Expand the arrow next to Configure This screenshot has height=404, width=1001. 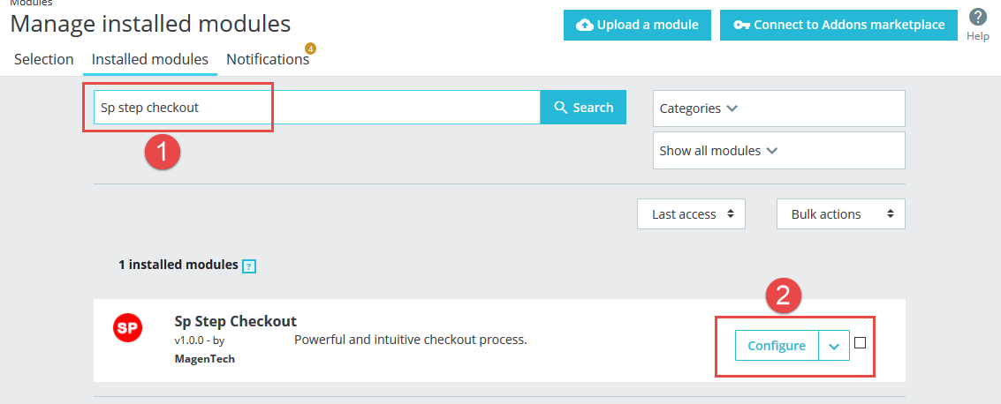[834, 346]
